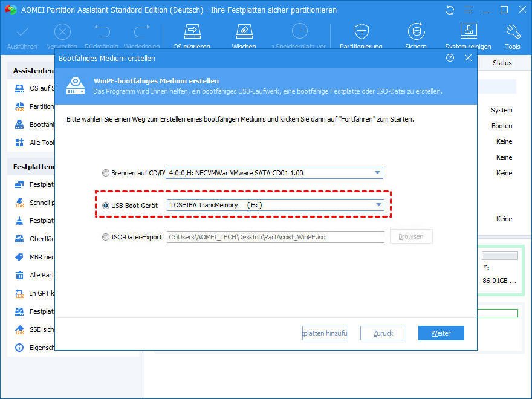The width and height of the screenshot is (532, 399).
Task: Click the SSD sicher löschen sidebar icon
Action: coord(19,329)
